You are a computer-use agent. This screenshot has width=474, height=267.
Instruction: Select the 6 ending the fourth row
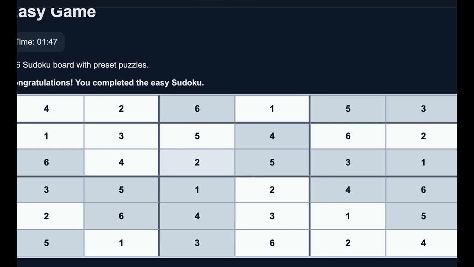423,190
